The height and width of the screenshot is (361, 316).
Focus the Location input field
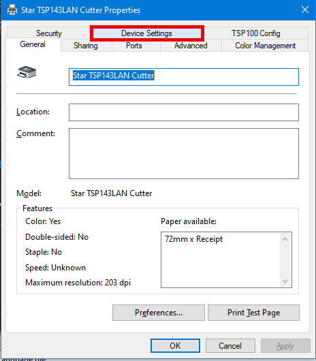pyautogui.click(x=184, y=112)
